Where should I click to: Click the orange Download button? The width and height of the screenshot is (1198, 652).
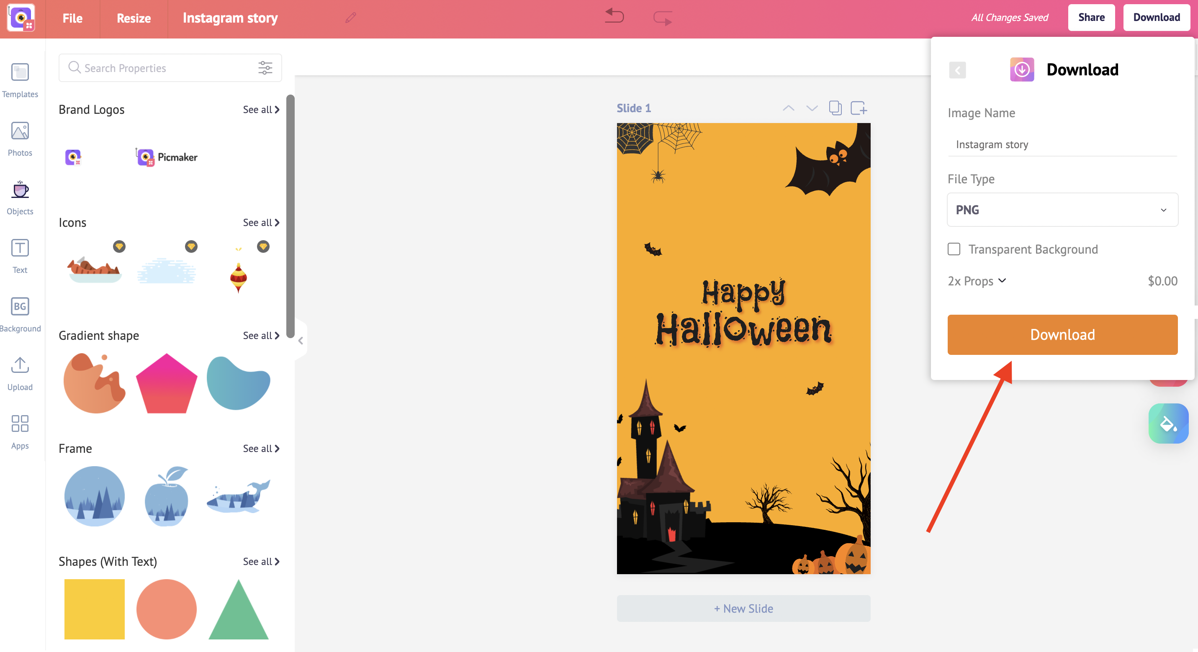[1062, 334]
